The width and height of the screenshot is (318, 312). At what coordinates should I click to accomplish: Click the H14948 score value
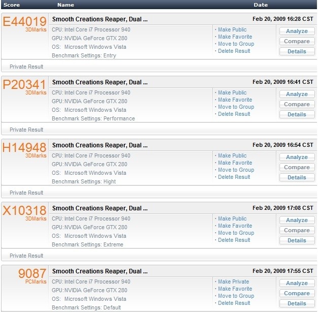[x=24, y=147]
